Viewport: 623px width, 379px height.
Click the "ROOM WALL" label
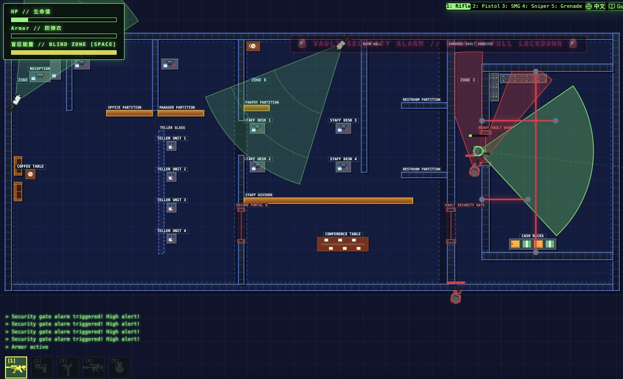coord(372,44)
